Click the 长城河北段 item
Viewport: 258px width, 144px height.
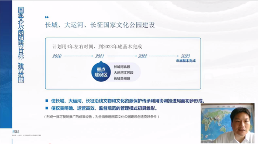pos(122,67)
